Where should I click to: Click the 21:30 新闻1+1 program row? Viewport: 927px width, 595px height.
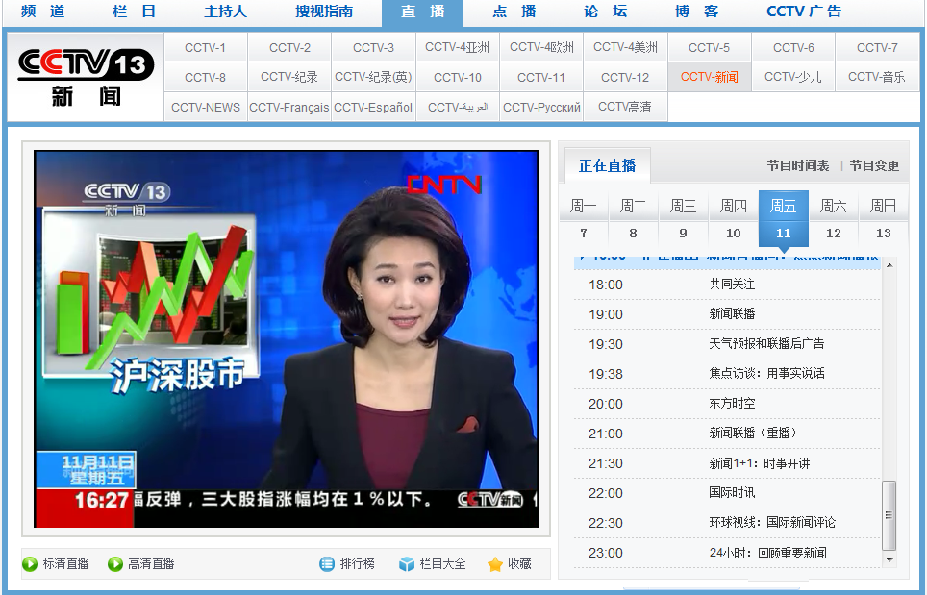click(727, 464)
